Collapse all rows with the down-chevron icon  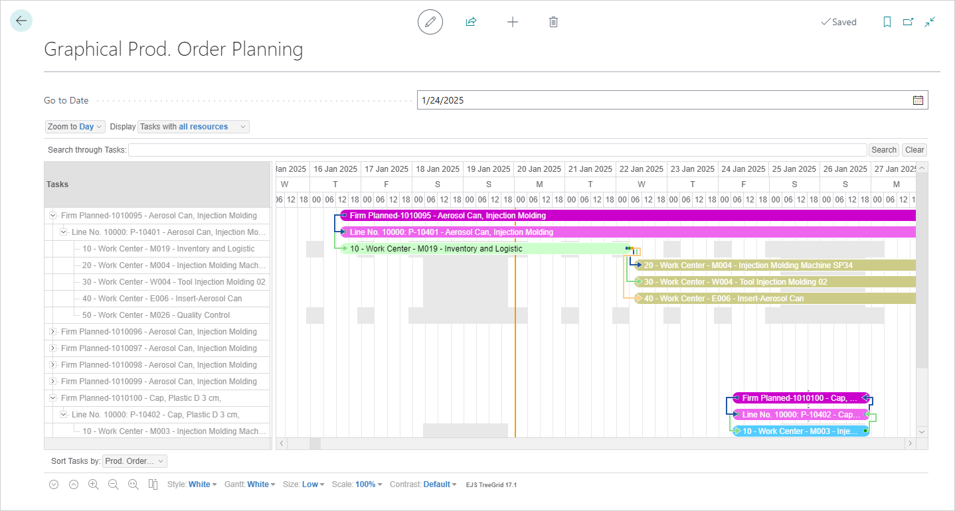coord(53,484)
